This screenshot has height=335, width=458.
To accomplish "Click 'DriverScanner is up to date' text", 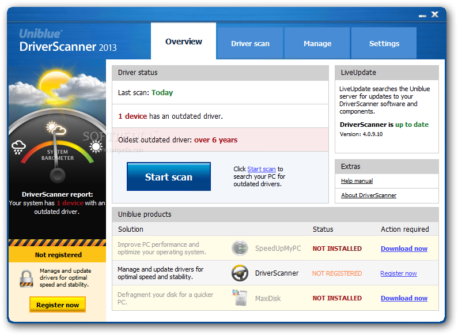I will [x=384, y=125].
